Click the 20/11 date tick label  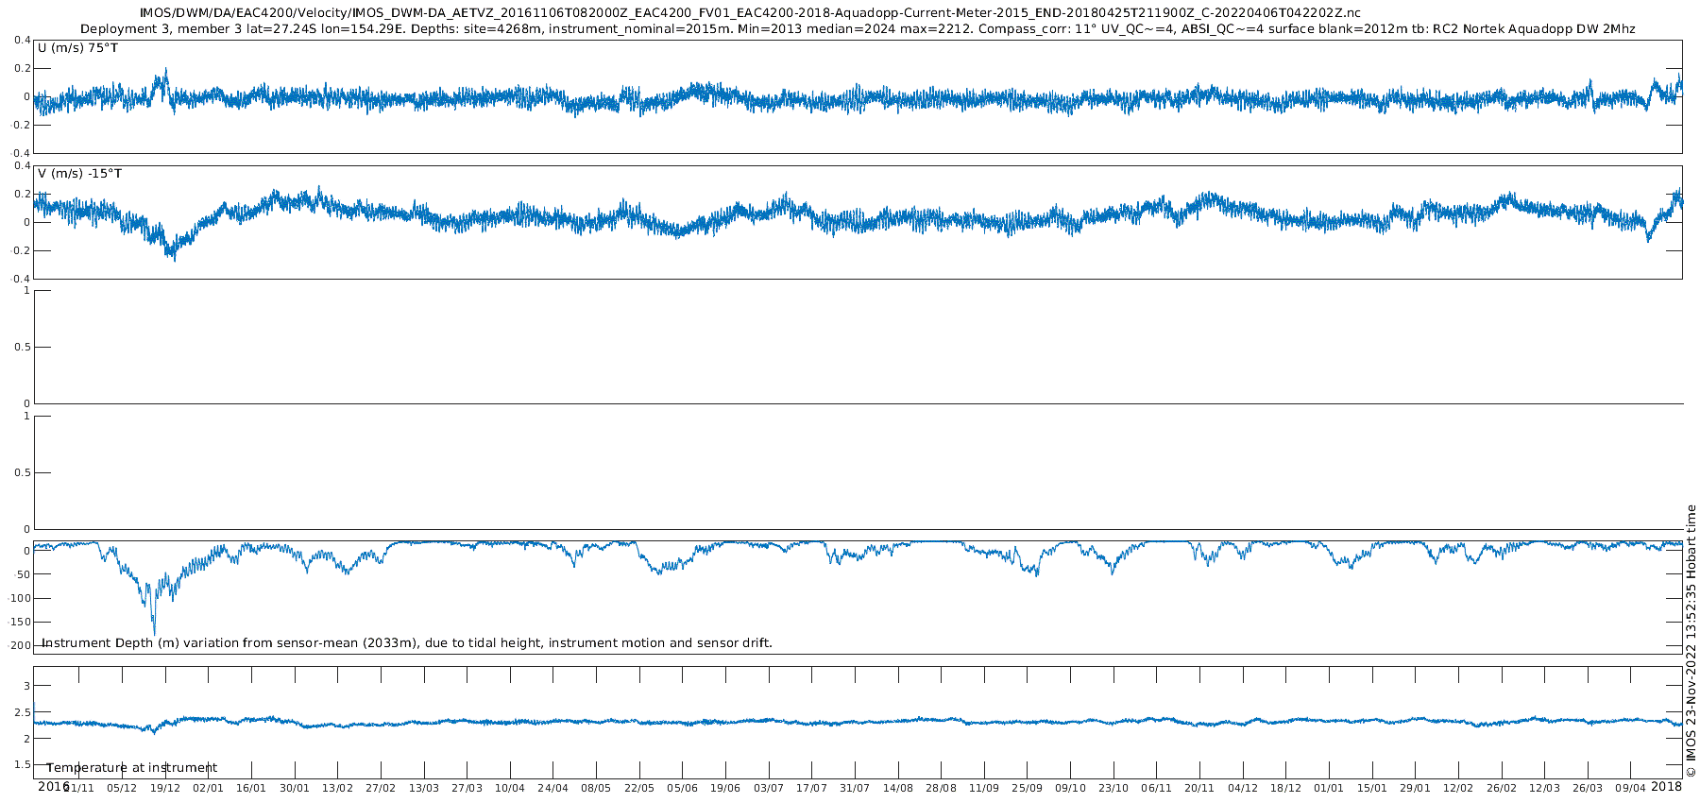coord(1200,788)
